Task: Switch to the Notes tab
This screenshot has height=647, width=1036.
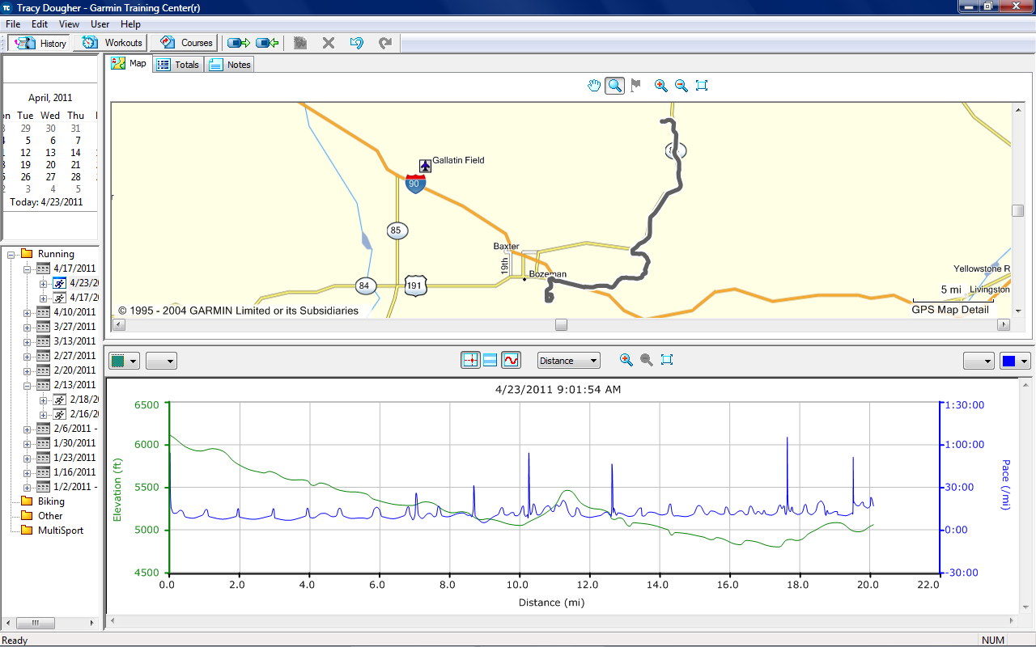Action: pyautogui.click(x=230, y=65)
